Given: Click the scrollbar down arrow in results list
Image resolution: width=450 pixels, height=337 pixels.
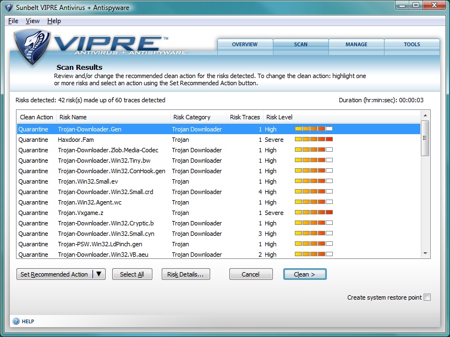Looking at the screenshot, I should [x=425, y=253].
